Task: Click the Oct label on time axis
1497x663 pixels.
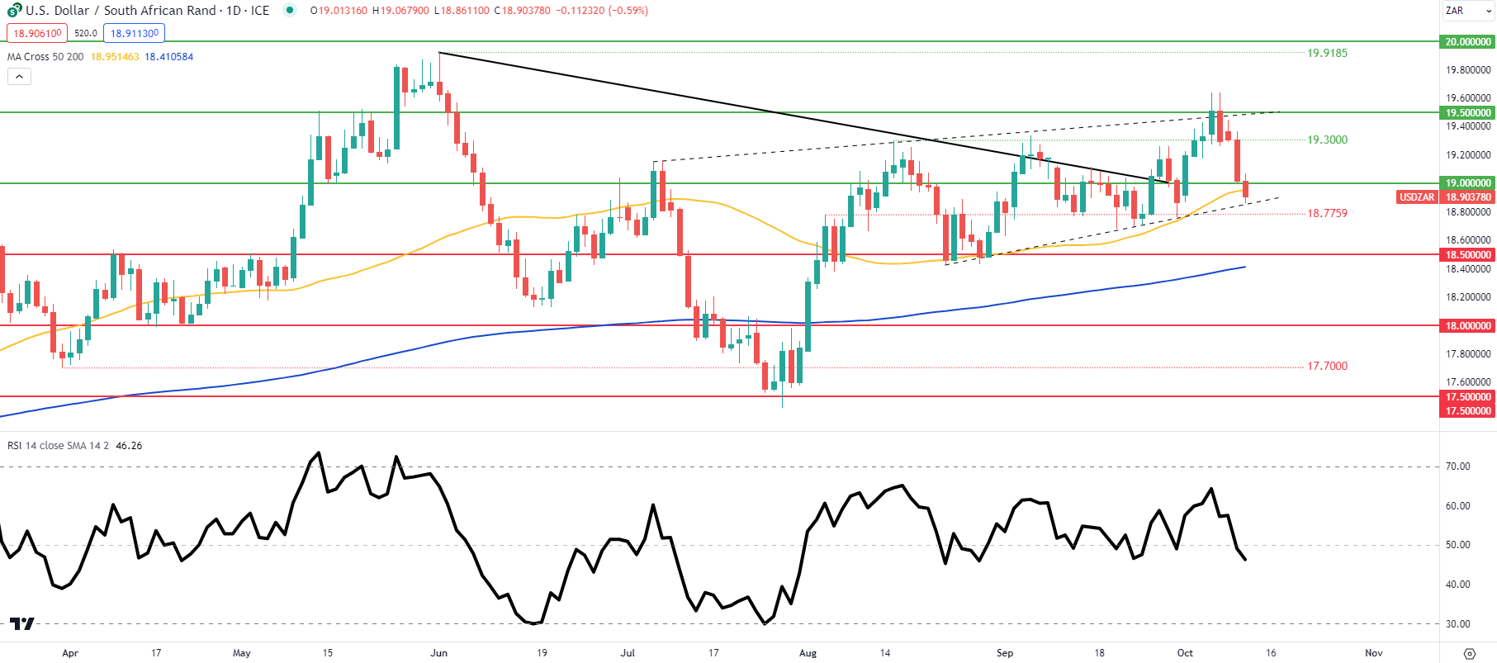Action: pos(1185,653)
